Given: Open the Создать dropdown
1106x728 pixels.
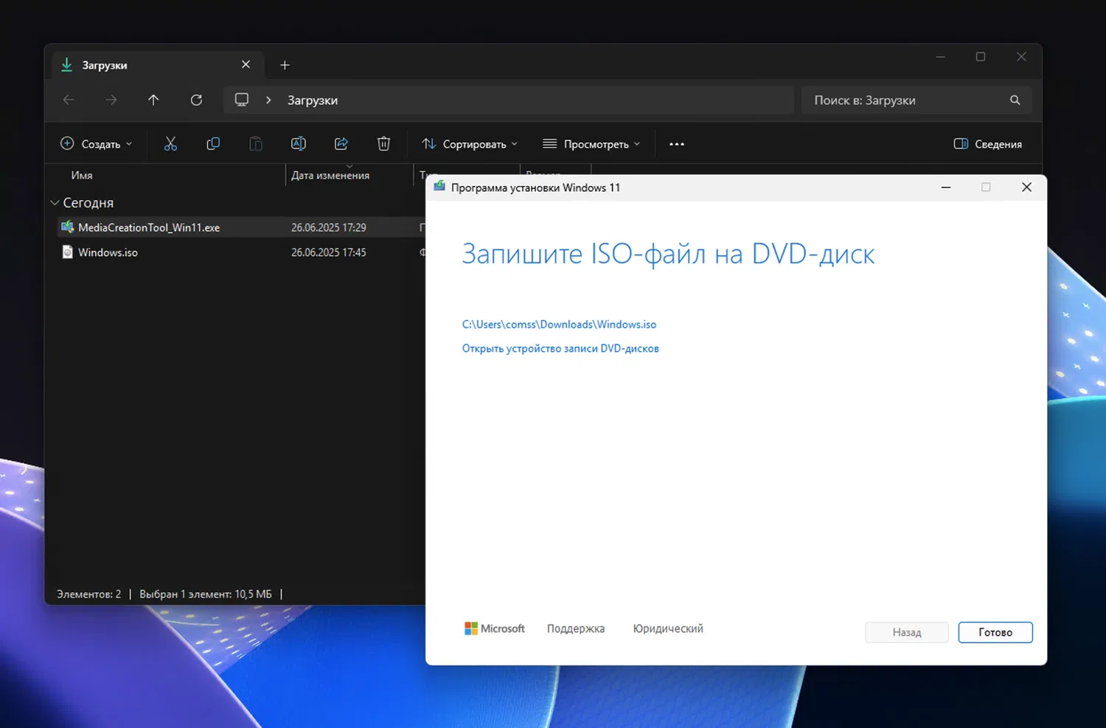Looking at the screenshot, I should [96, 144].
